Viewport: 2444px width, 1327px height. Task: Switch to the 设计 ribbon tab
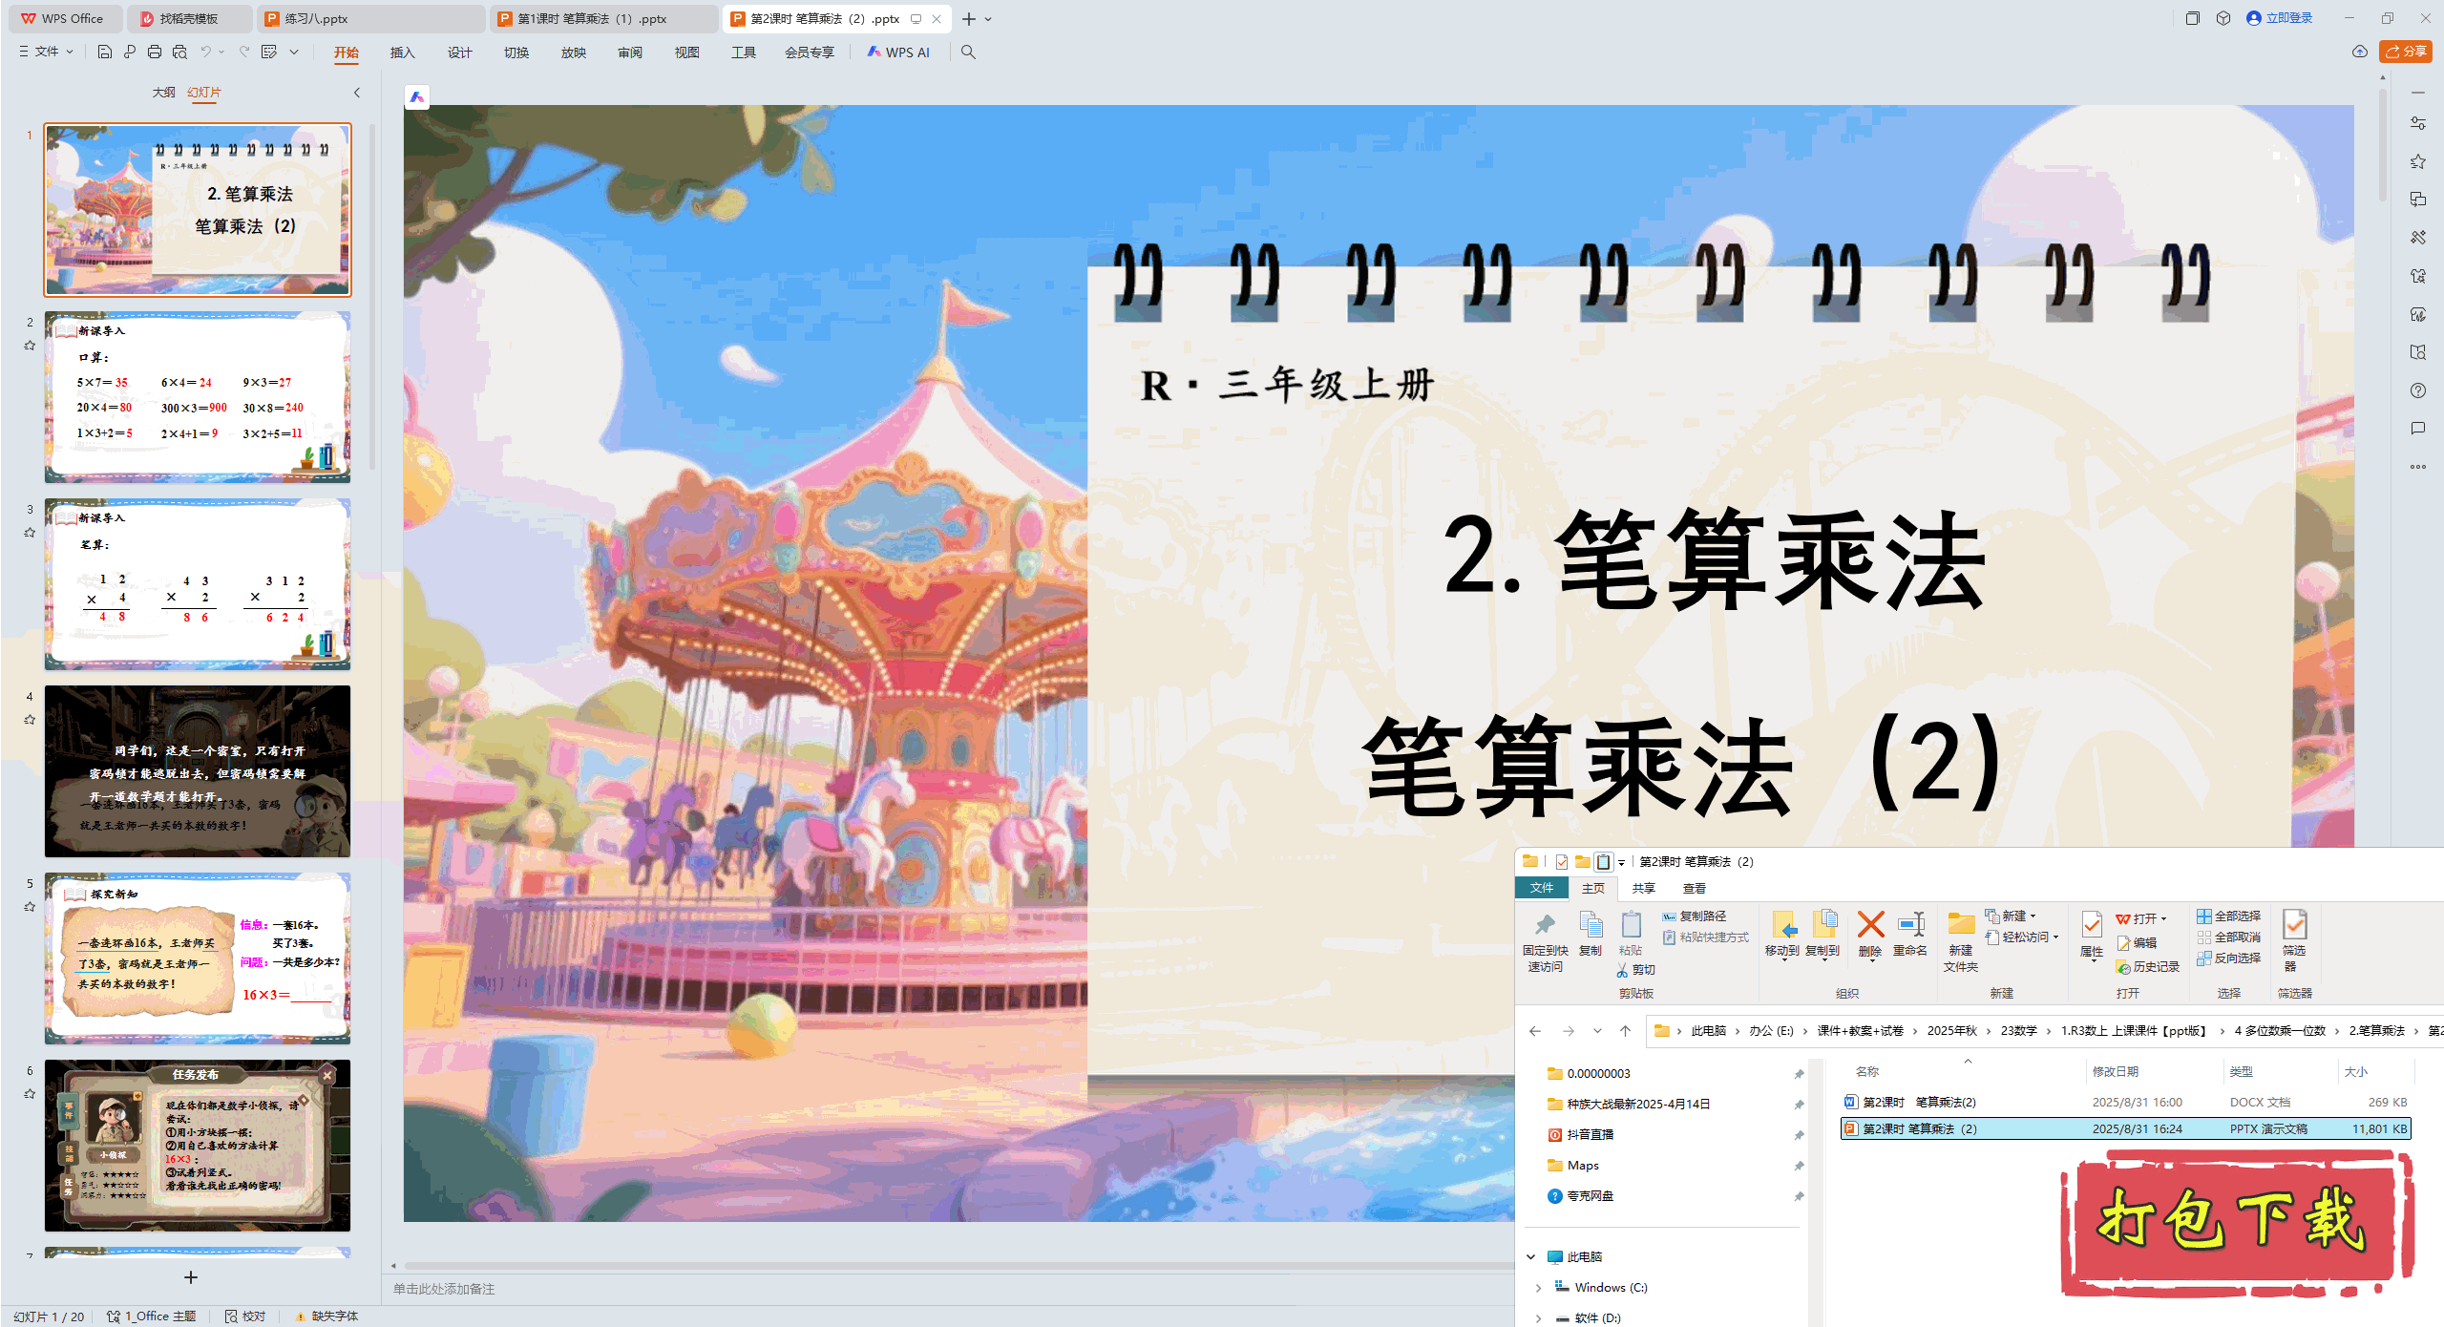click(459, 53)
